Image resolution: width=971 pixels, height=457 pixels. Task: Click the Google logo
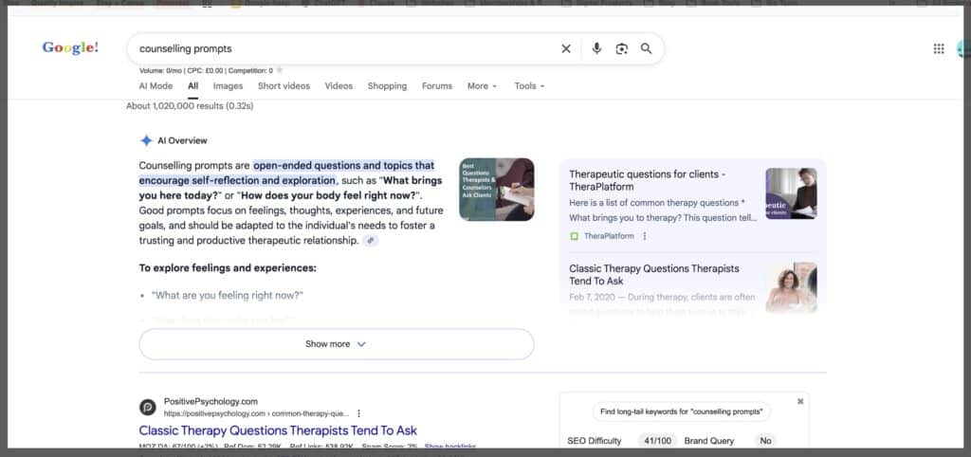tap(70, 48)
